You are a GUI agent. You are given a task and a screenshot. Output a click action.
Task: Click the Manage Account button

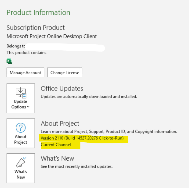point(25,73)
